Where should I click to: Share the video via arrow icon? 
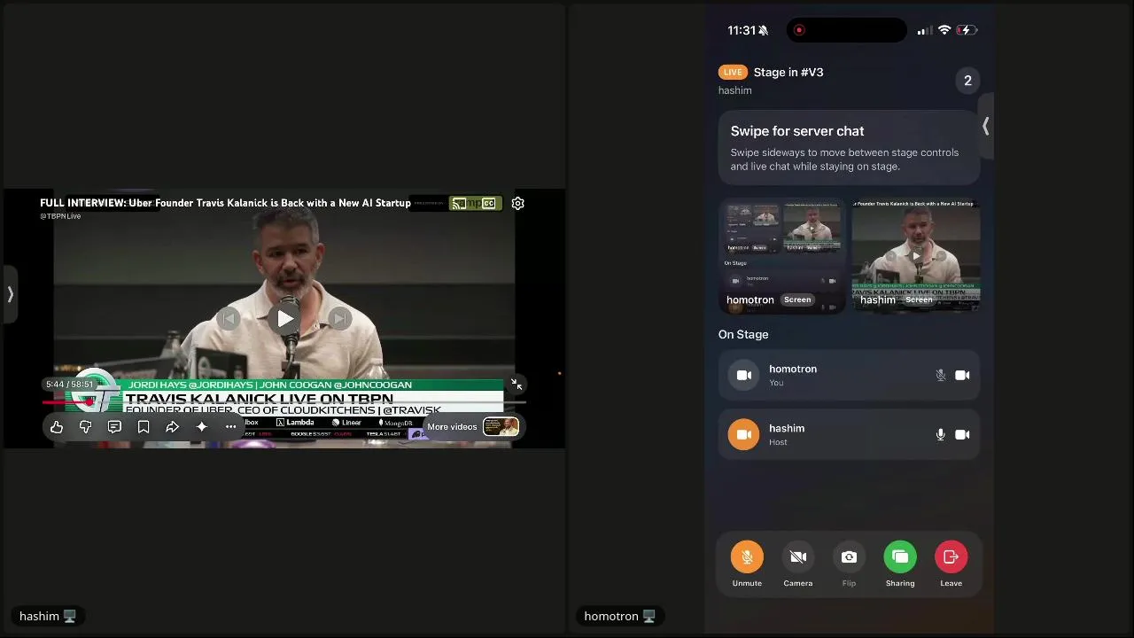(x=173, y=427)
